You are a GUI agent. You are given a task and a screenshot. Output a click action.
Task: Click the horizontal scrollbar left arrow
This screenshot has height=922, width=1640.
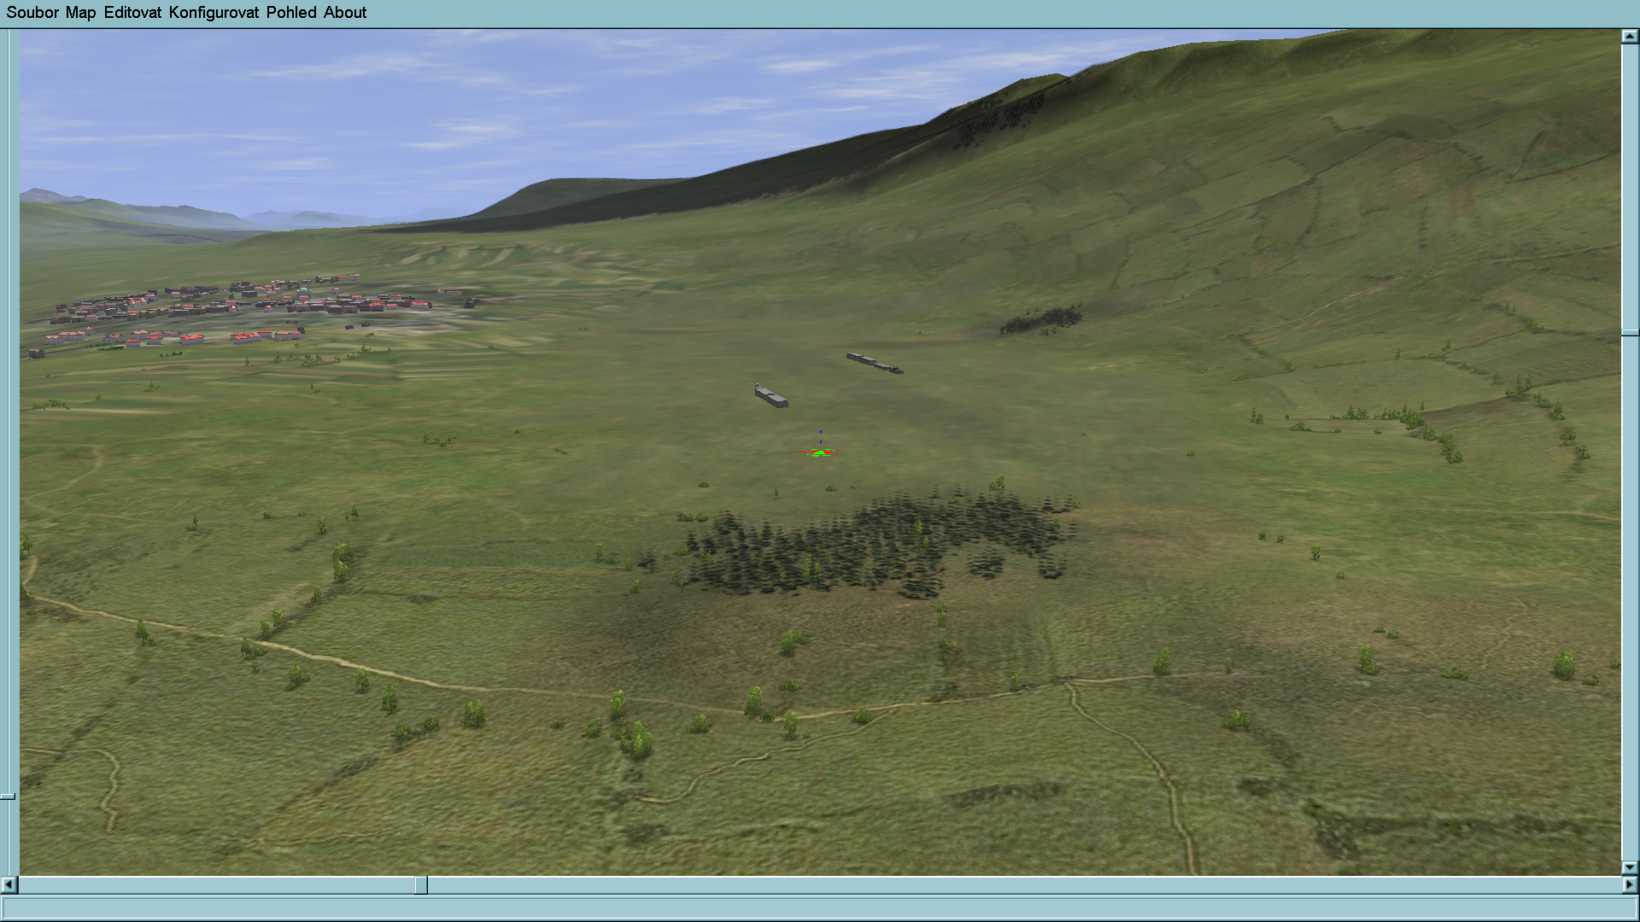(9, 885)
